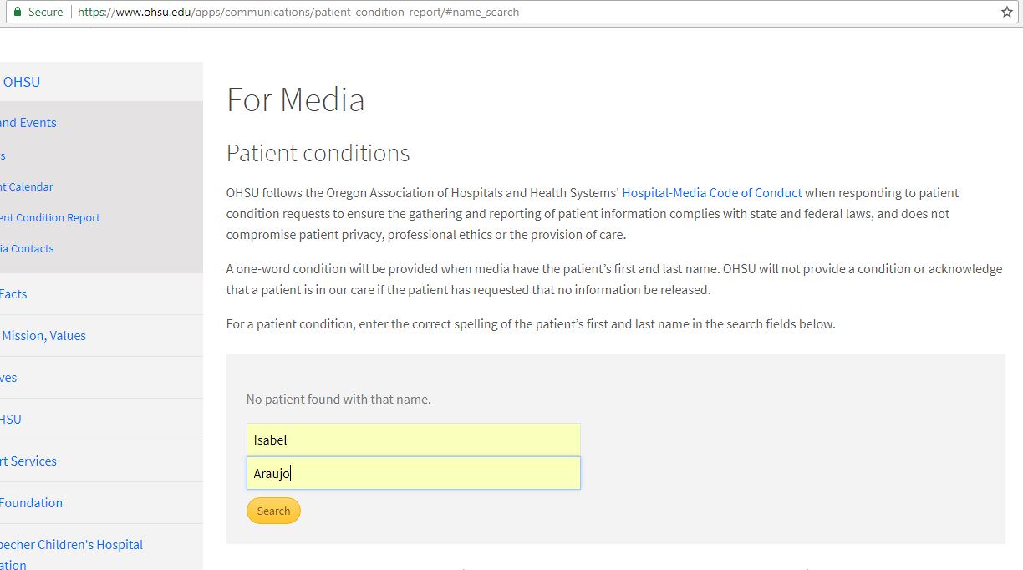Click the browser address bar URL
This screenshot has height=570, width=1023.
298,12
